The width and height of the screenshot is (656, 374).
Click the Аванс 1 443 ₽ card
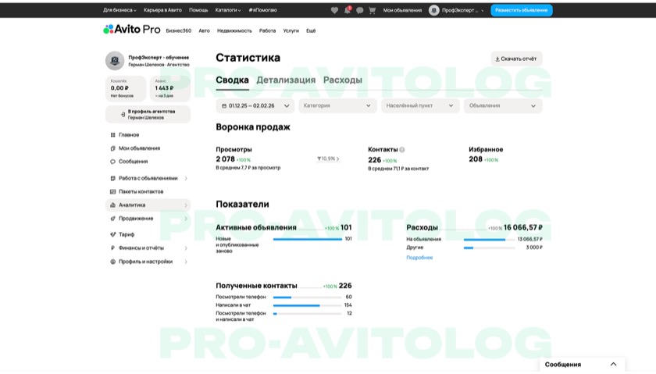click(170, 88)
